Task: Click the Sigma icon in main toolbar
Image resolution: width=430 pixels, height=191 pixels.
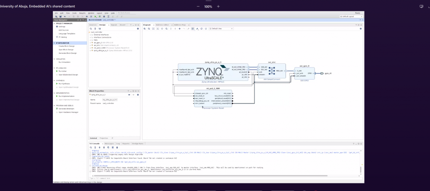Action: point(108,16)
